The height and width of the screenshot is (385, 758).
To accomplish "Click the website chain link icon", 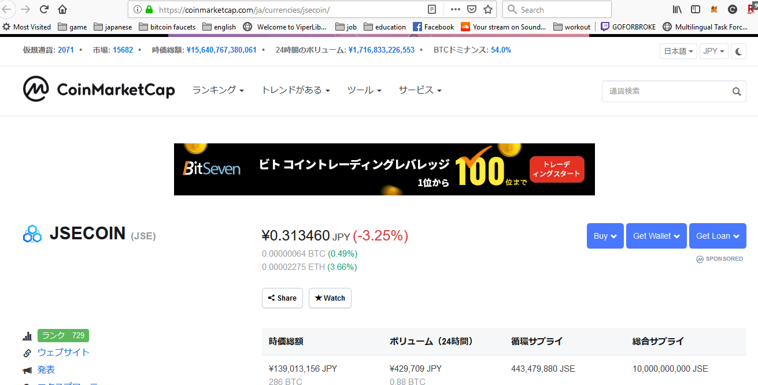I will coord(27,353).
